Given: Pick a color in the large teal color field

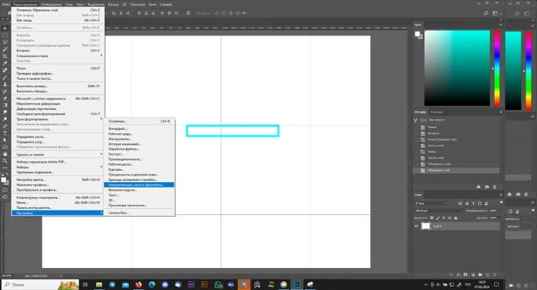Looking at the screenshot, I should pos(457,68).
